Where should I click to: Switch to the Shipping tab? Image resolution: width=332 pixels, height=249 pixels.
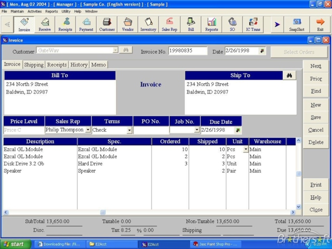pyautogui.click(x=34, y=65)
